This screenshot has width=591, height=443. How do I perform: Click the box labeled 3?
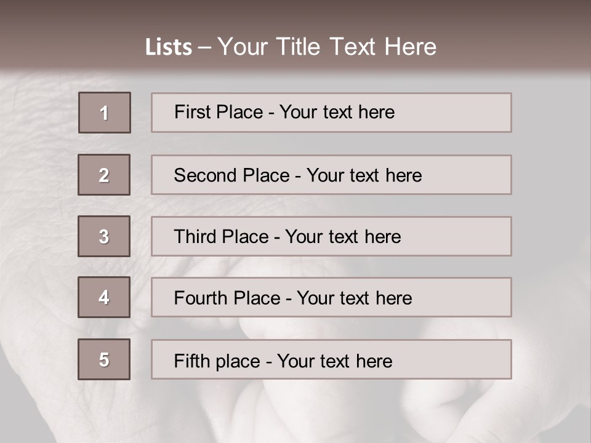click(x=104, y=236)
